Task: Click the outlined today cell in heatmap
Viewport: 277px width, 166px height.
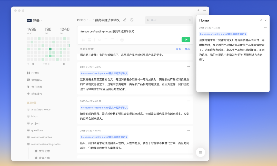Action: click(68, 46)
